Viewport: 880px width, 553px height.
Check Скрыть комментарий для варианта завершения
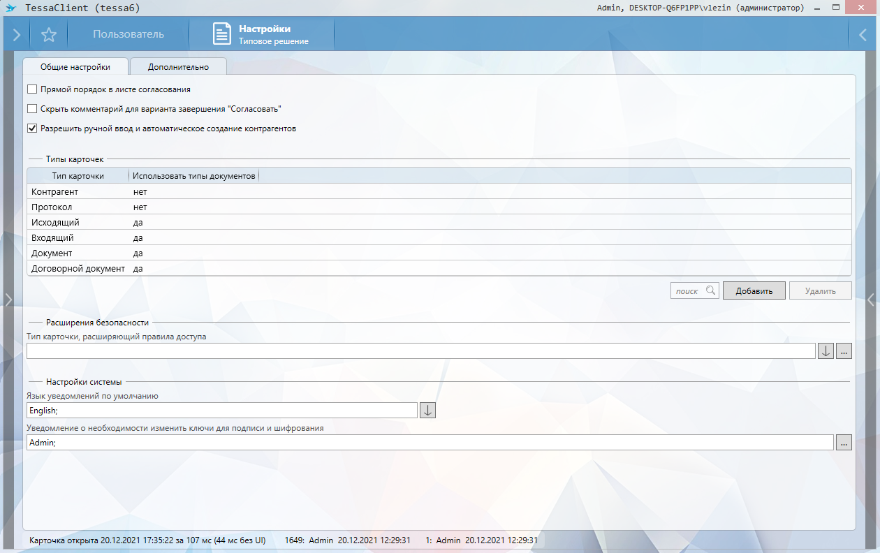click(32, 109)
